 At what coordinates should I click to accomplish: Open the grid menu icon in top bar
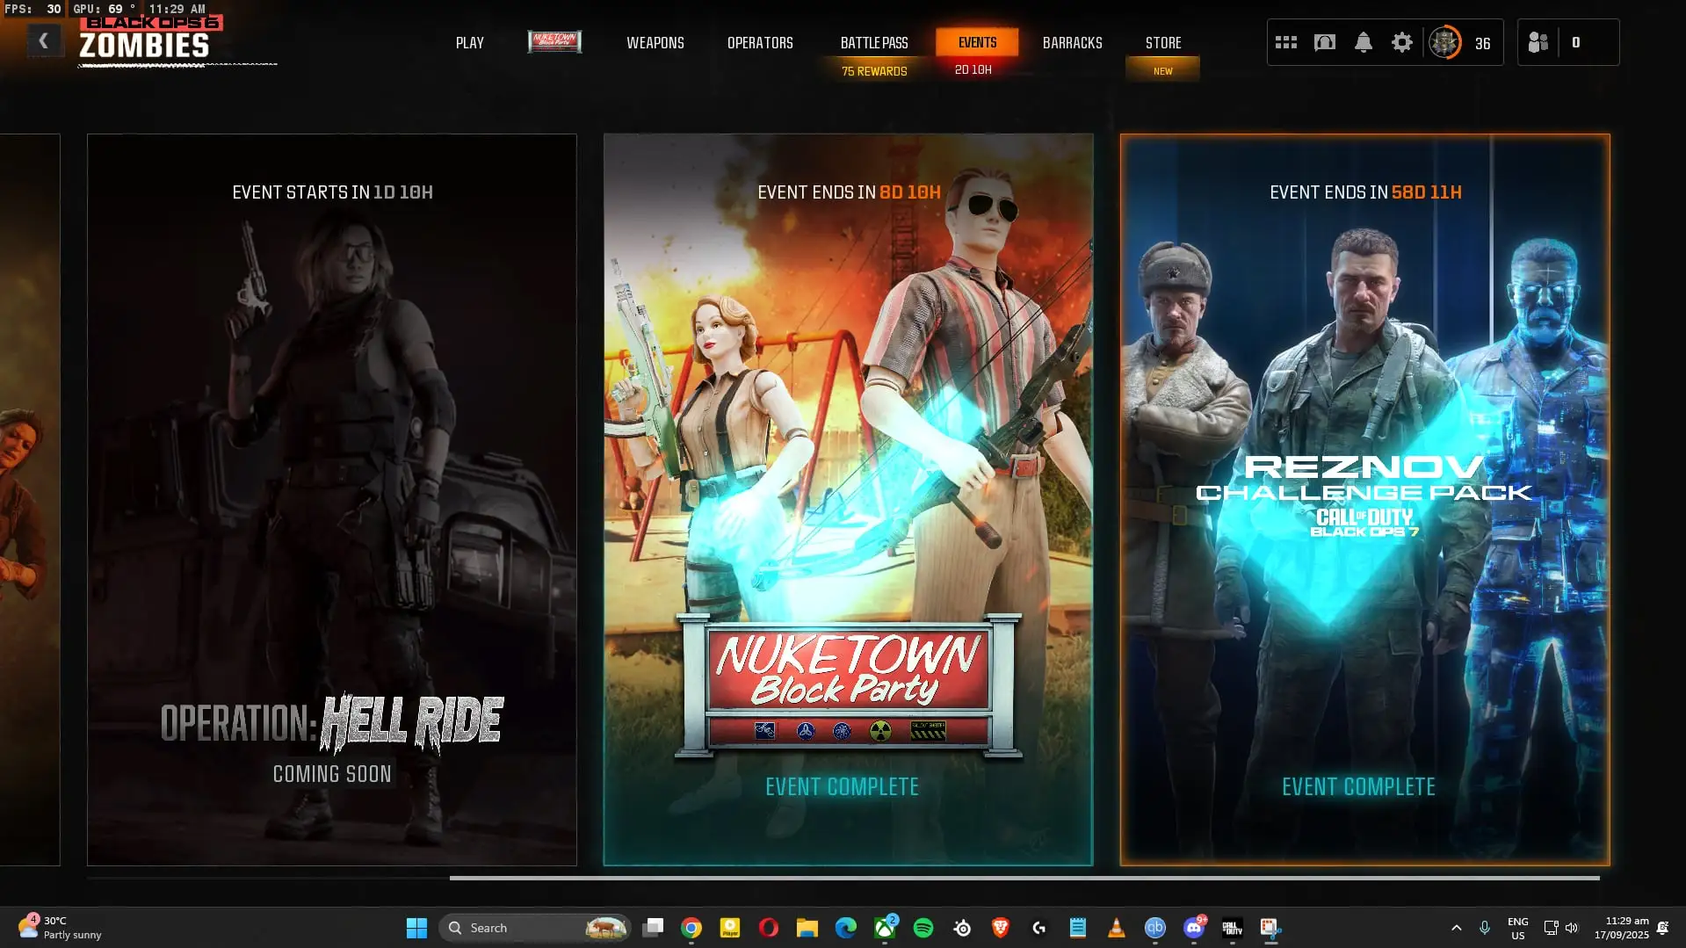[x=1285, y=42]
